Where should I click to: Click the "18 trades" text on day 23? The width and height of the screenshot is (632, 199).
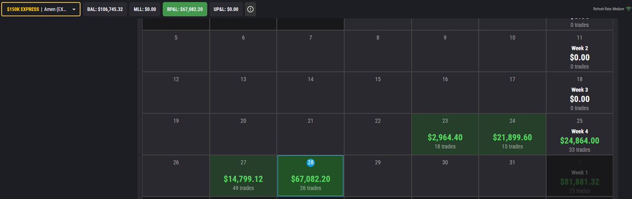tap(445, 146)
